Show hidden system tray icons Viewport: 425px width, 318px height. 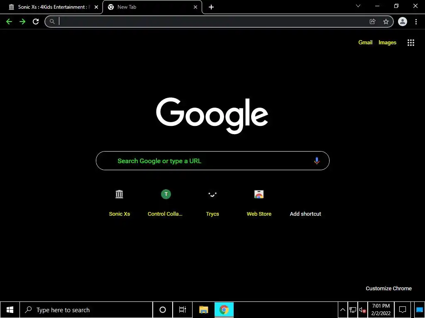342,310
